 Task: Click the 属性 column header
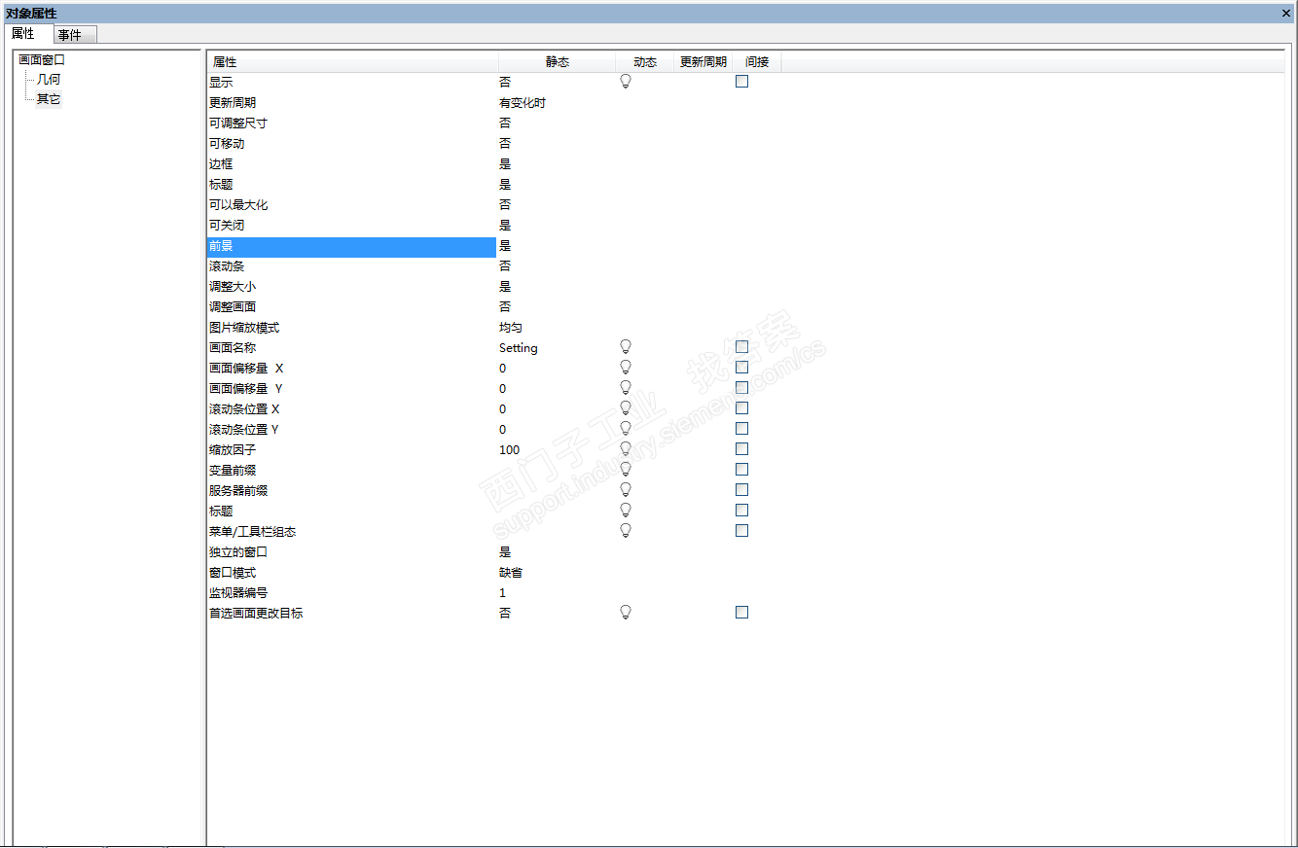(353, 62)
